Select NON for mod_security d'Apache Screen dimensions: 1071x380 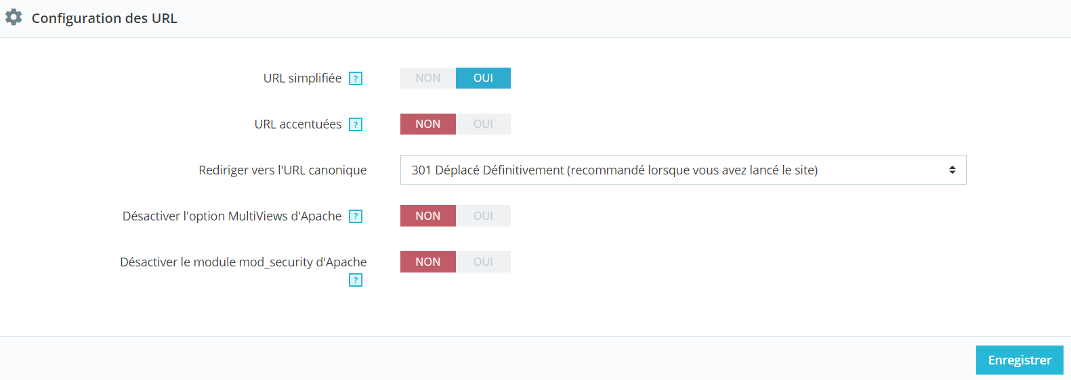pos(428,262)
